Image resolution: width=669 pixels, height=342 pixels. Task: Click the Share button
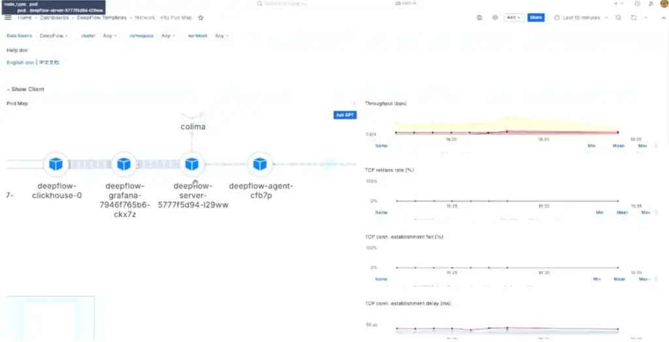(536, 18)
